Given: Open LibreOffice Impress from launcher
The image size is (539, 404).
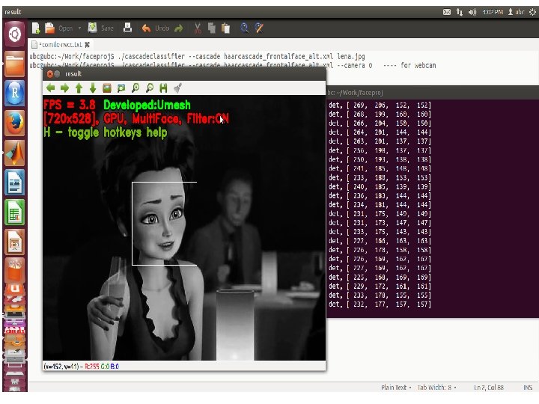Looking at the screenshot, I should point(15,242).
